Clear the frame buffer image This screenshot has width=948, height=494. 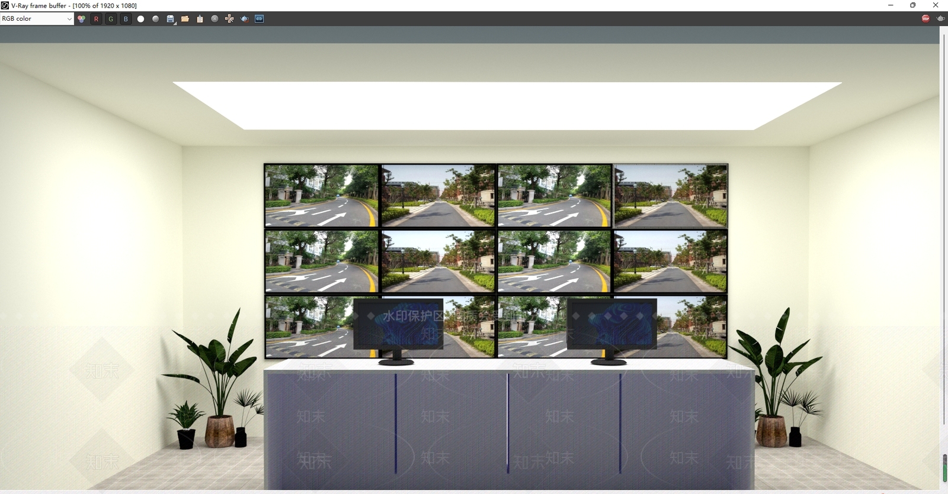(214, 19)
